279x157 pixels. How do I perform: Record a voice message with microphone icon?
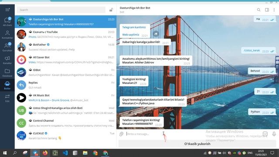274,134
